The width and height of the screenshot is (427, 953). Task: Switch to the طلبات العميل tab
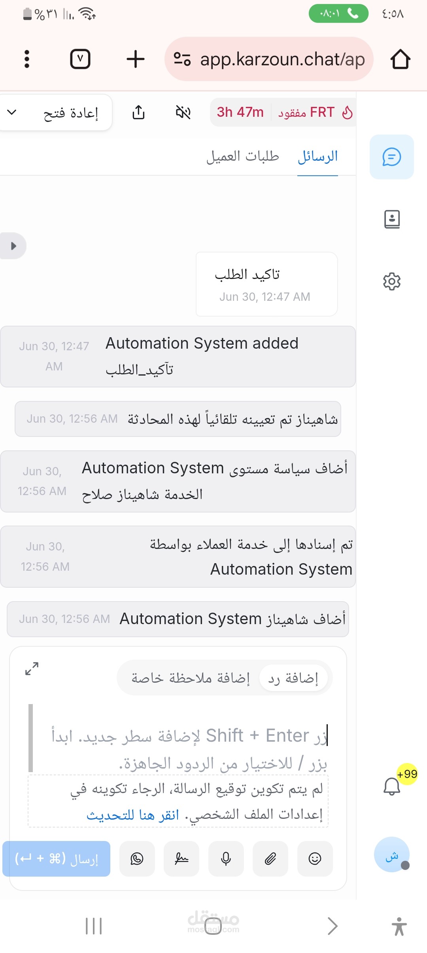(x=242, y=156)
